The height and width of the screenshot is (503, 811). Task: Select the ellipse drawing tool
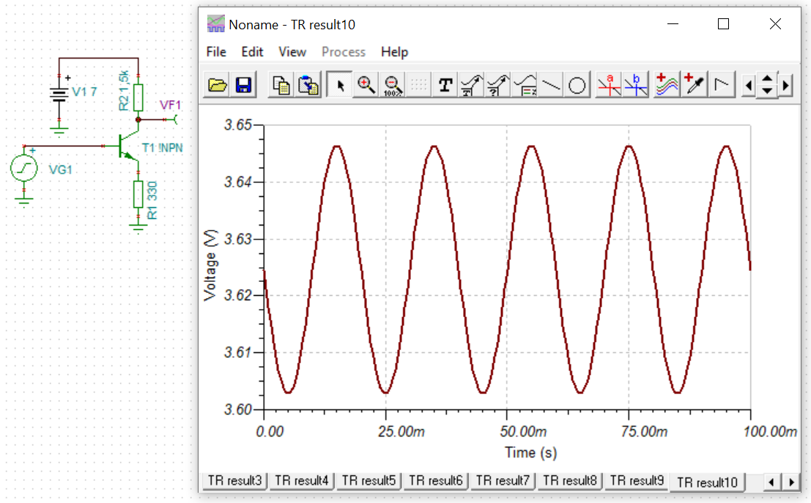(x=577, y=86)
